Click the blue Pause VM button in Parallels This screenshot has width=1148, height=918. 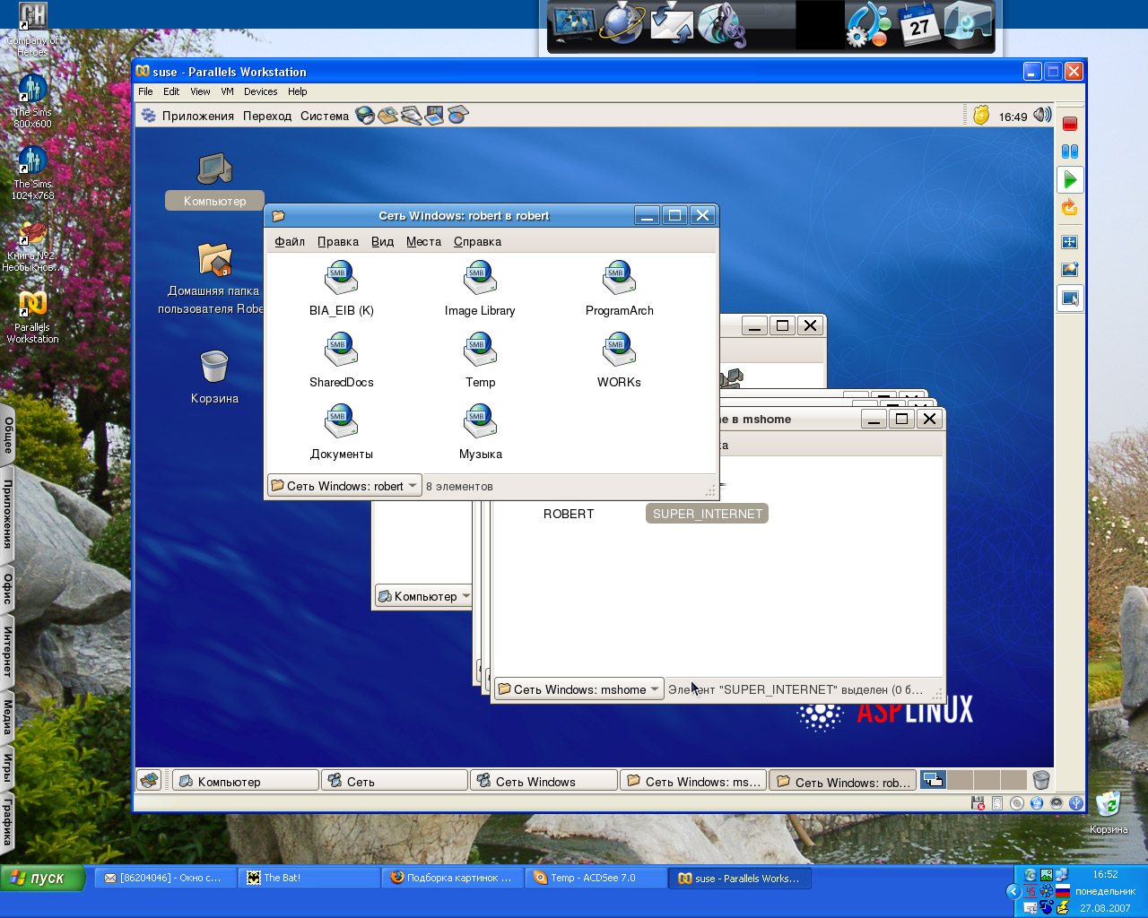(1070, 152)
